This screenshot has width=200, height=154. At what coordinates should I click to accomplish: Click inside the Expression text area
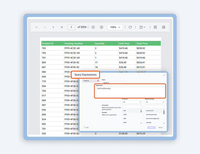point(130,92)
